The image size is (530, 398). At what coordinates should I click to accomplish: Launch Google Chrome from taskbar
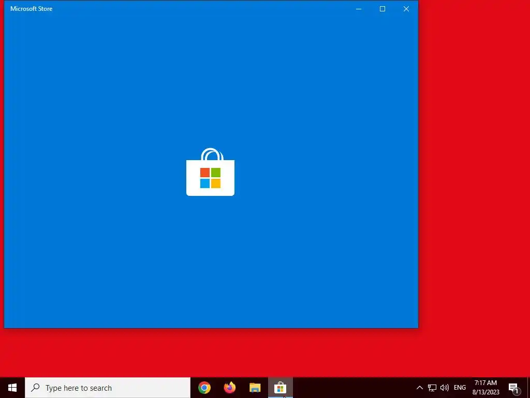(x=204, y=388)
